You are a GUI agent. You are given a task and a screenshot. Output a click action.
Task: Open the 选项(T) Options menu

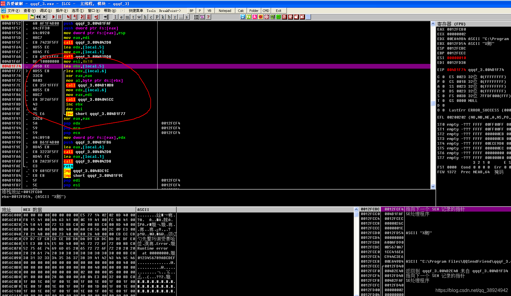coord(78,11)
